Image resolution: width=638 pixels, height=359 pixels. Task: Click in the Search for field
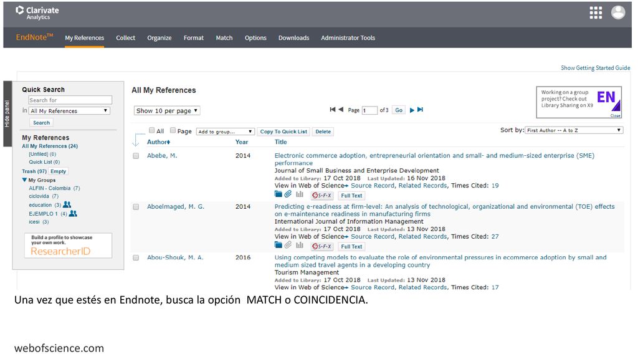coord(70,100)
